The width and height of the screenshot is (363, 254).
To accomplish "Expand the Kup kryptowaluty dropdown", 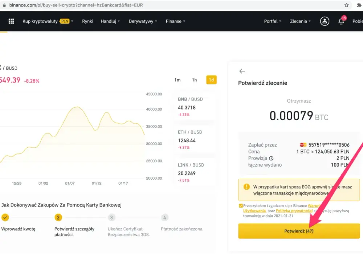I will click(x=48, y=21).
